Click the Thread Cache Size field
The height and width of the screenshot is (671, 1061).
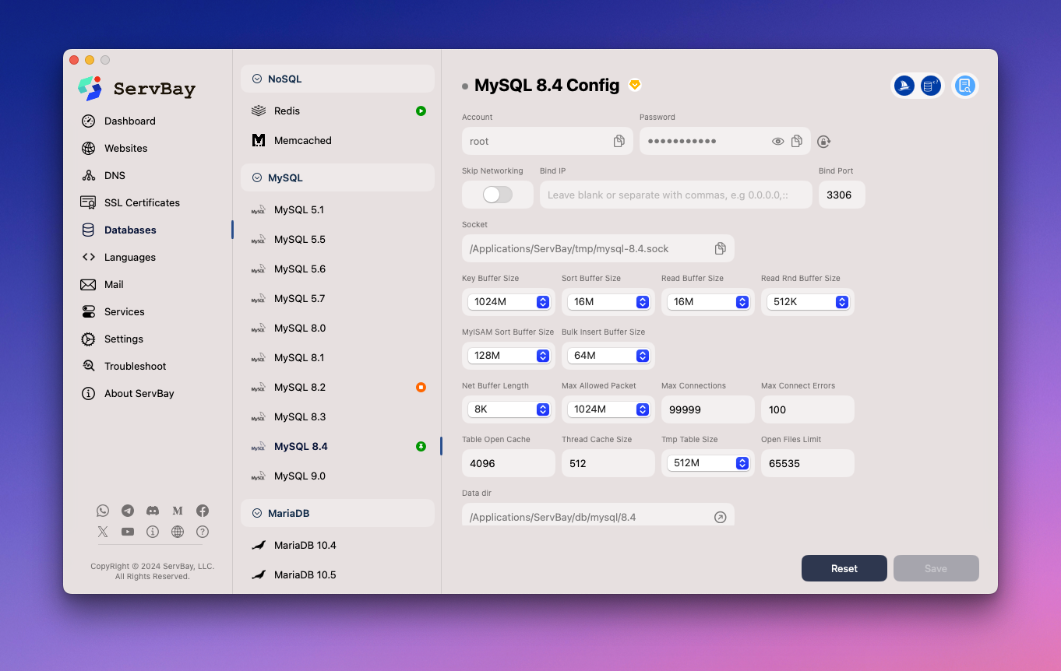coord(608,463)
